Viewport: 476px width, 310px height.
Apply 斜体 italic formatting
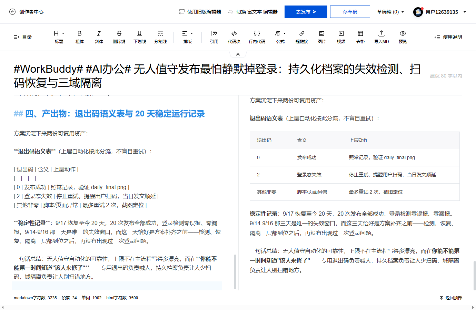99,37
